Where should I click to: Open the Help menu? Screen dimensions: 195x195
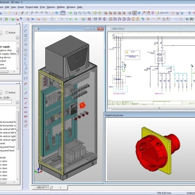coord(80,7)
